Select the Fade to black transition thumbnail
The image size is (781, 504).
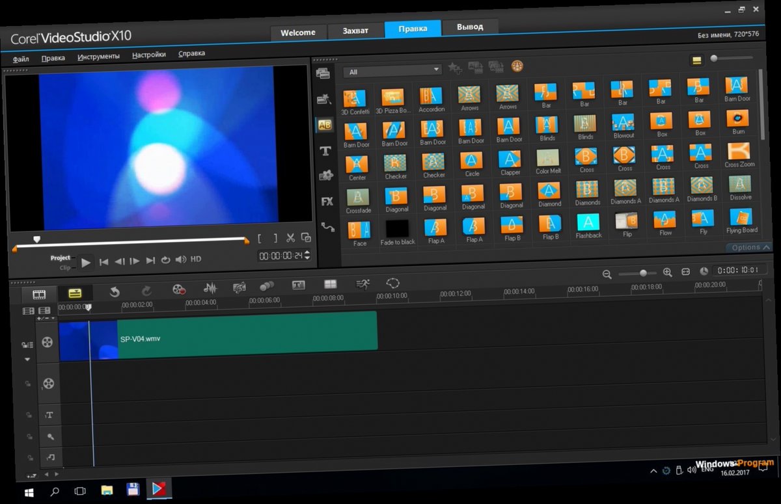pyautogui.click(x=397, y=230)
